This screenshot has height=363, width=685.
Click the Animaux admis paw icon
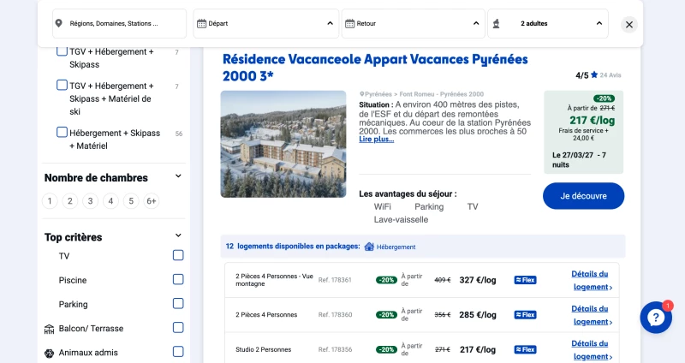click(x=50, y=353)
